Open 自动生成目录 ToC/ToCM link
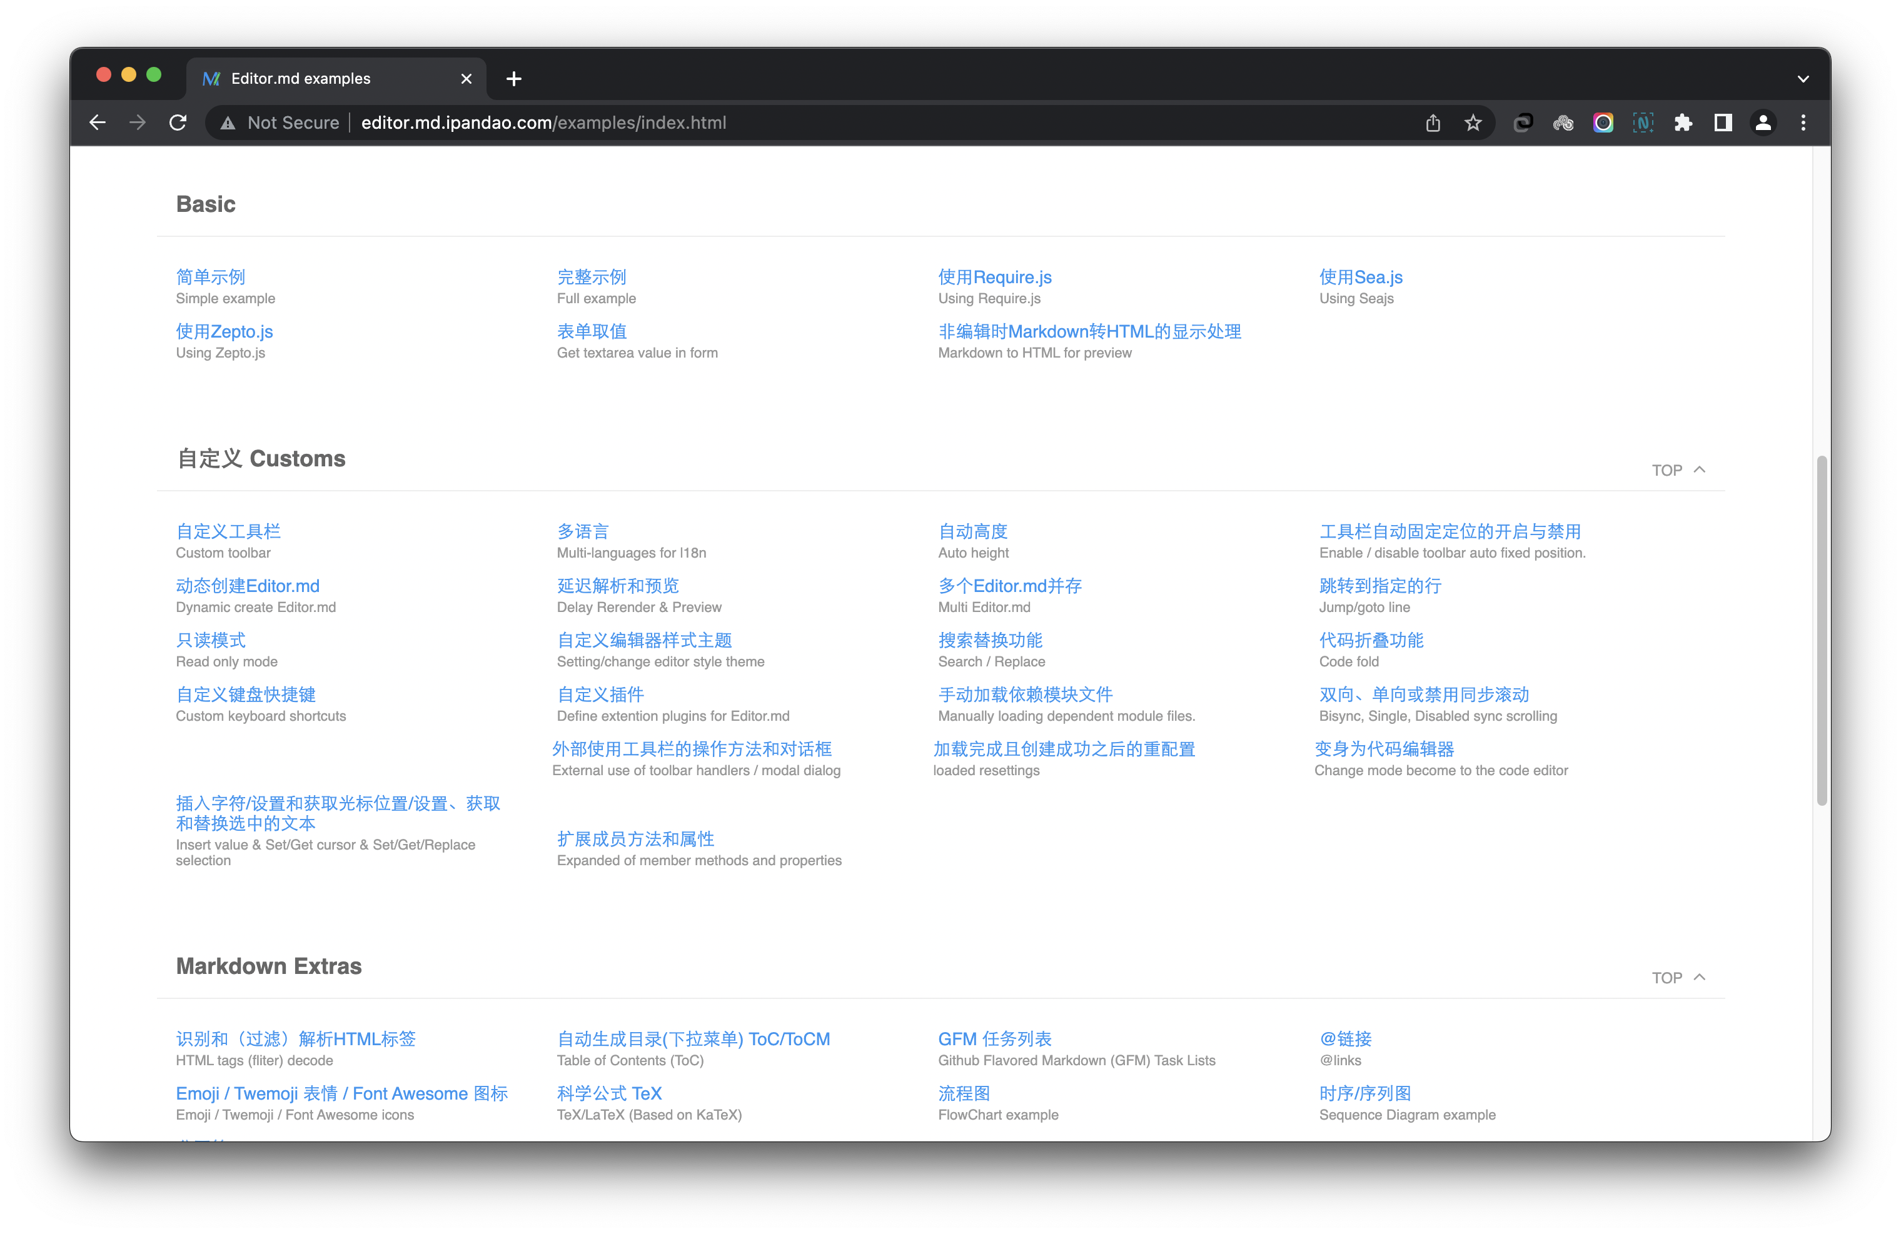This screenshot has width=1901, height=1234. click(x=693, y=1038)
